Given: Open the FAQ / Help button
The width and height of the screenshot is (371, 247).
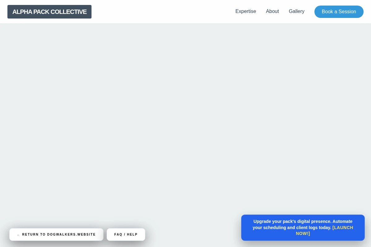Looking at the screenshot, I should tap(126, 235).
